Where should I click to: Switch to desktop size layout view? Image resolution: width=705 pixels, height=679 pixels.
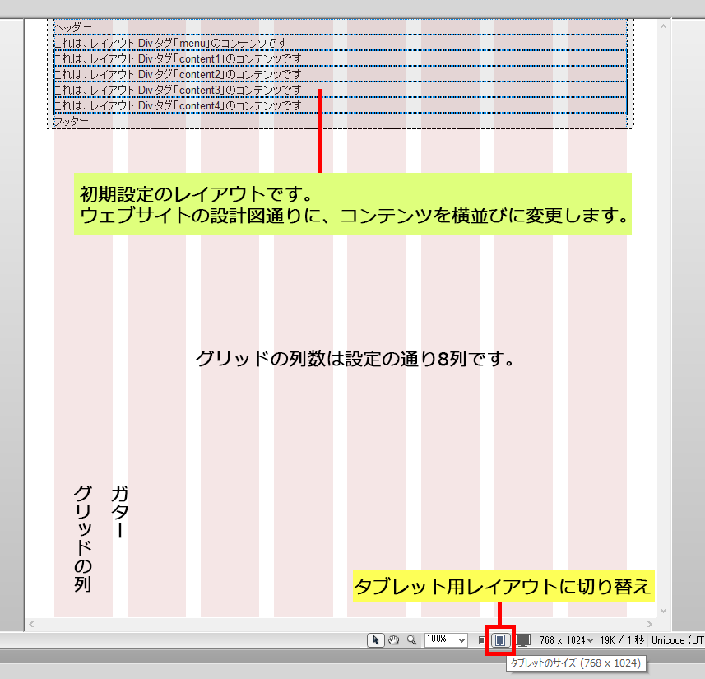pyautogui.click(x=523, y=640)
